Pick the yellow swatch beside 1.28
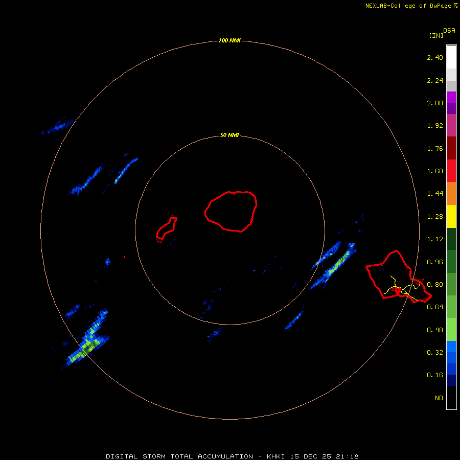The image size is (460, 460). tap(451, 216)
